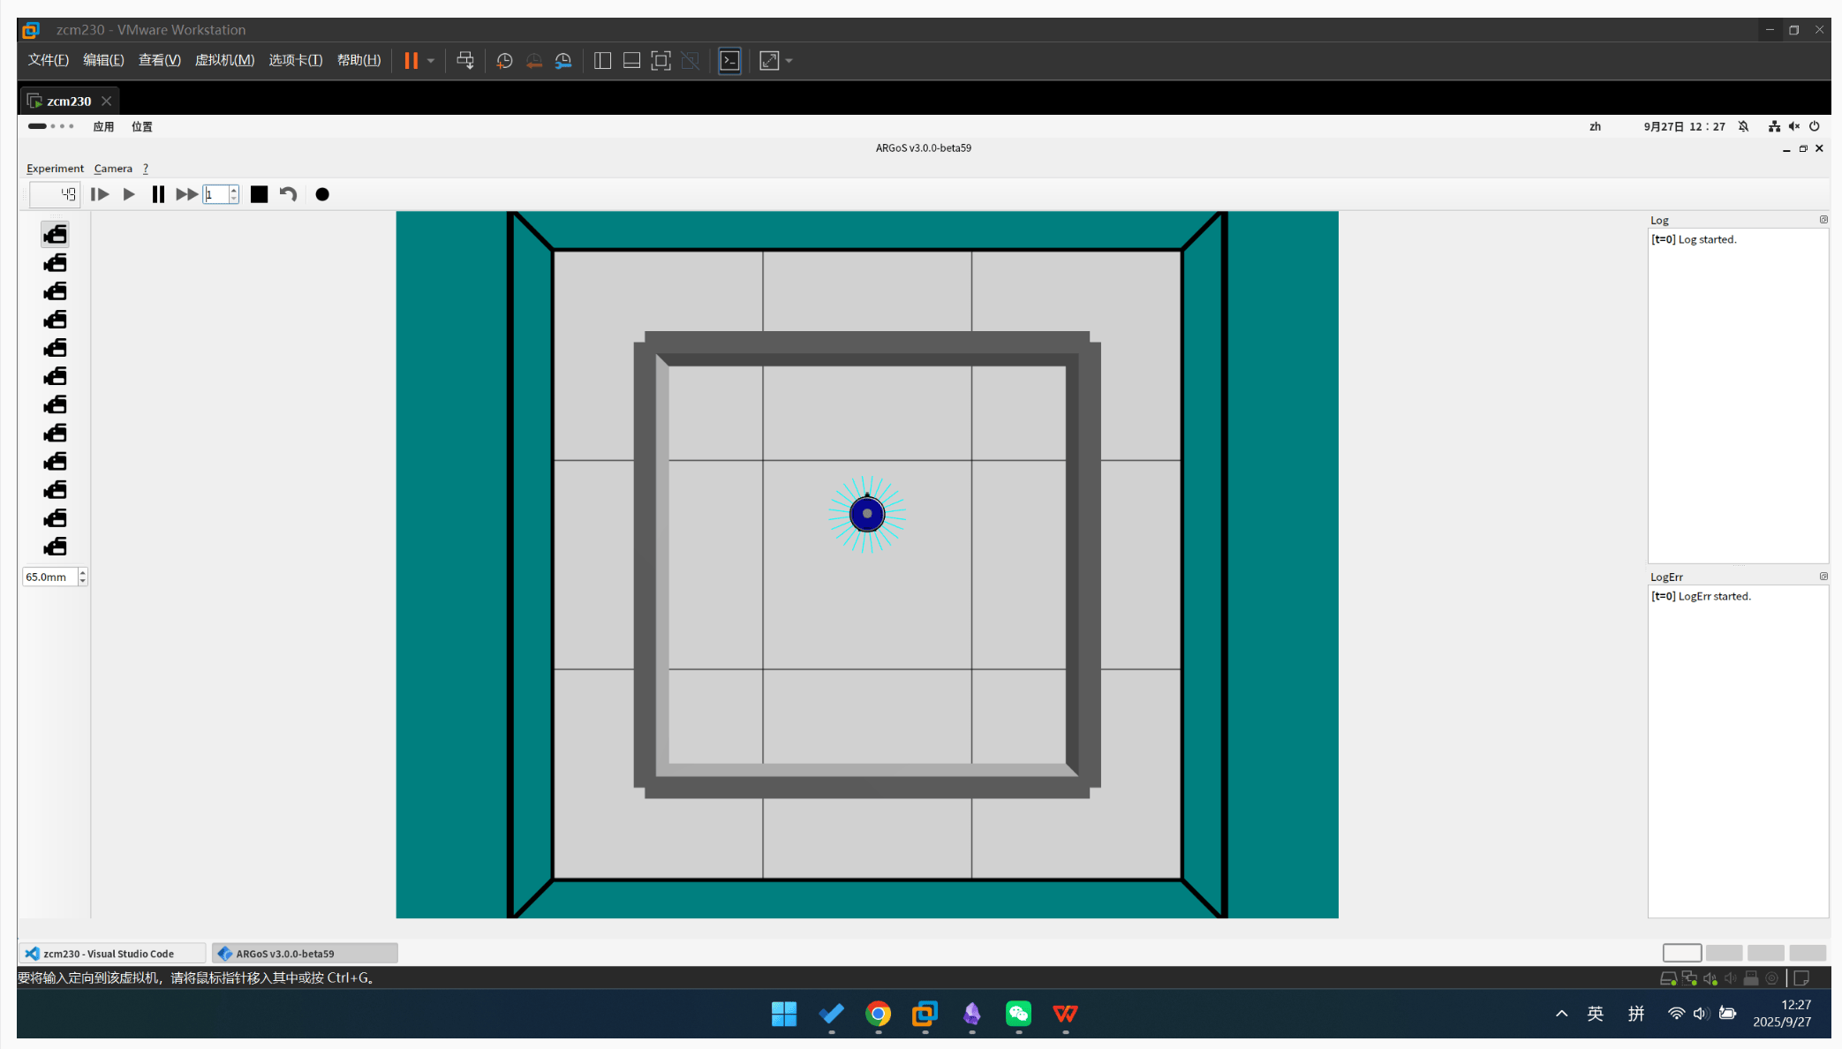Enter VMware full screen mode icon
The height and width of the screenshot is (1049, 1842).
(x=661, y=60)
